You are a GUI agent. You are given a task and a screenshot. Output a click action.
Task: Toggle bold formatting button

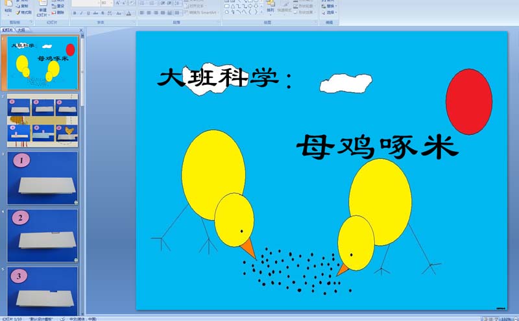coord(74,12)
